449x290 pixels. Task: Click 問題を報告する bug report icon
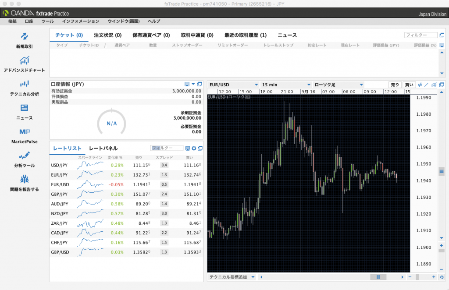click(x=25, y=179)
